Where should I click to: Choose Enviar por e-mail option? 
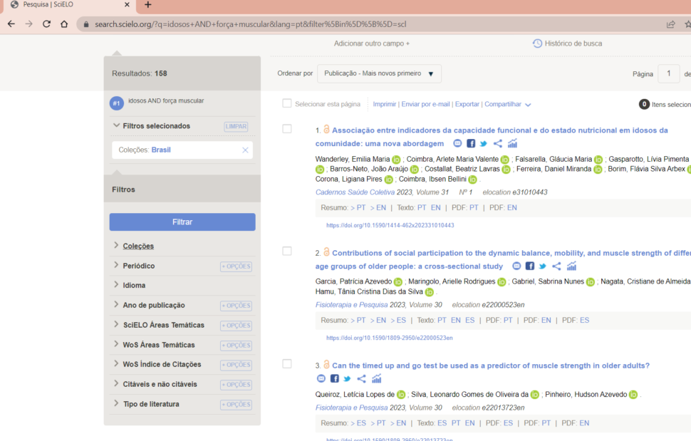pos(425,105)
